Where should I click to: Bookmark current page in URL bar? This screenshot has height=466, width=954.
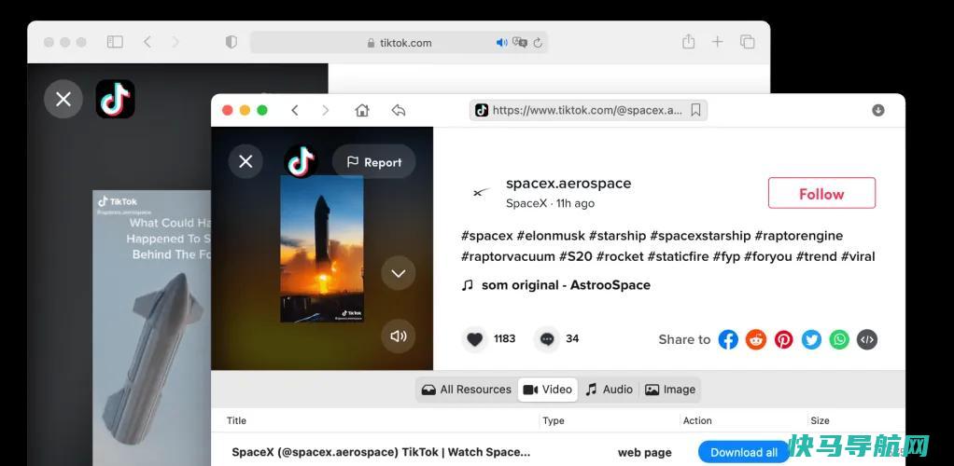[x=696, y=110]
